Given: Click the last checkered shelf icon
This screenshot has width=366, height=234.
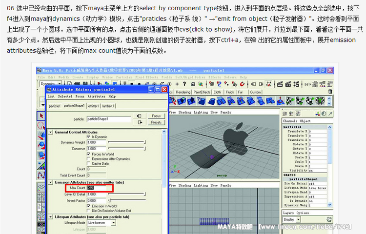Looking at the screenshot, I should (320, 101).
